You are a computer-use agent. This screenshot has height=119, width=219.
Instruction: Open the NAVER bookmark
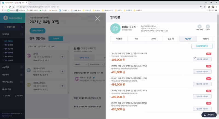[11, 10]
